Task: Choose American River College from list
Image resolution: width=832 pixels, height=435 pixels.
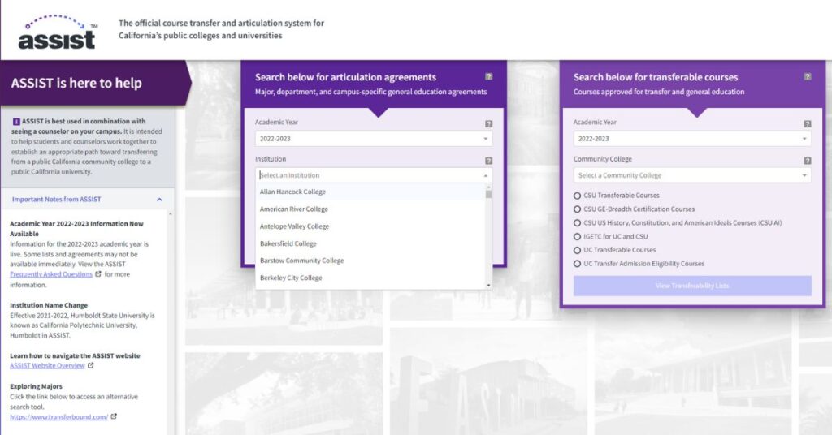Action: [x=370, y=209]
